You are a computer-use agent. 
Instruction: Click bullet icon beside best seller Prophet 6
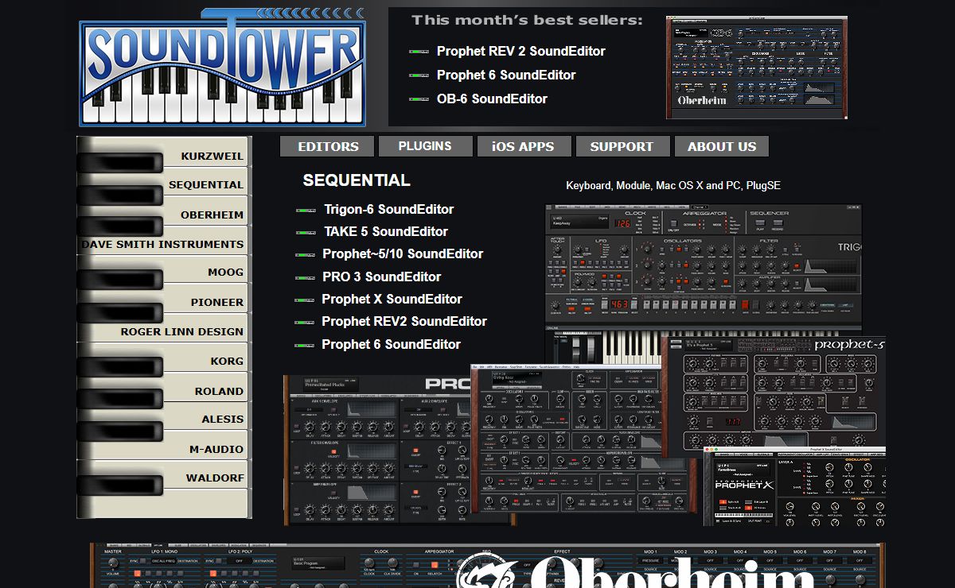(419, 75)
